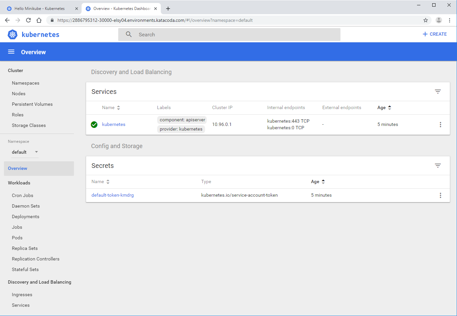Open the Chrome three-dot menu
457x316 pixels.
(x=449, y=20)
